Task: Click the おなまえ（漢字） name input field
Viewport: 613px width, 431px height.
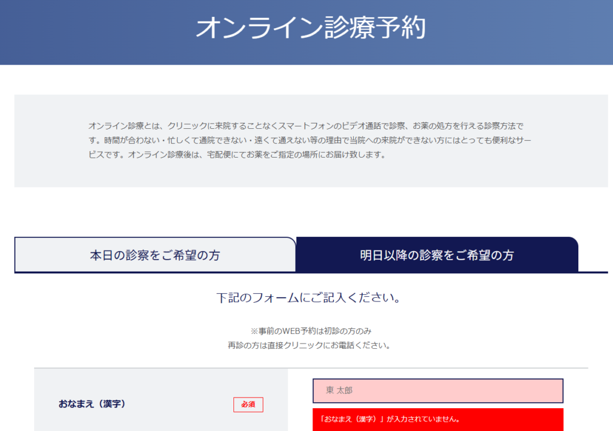Action: coord(438,391)
